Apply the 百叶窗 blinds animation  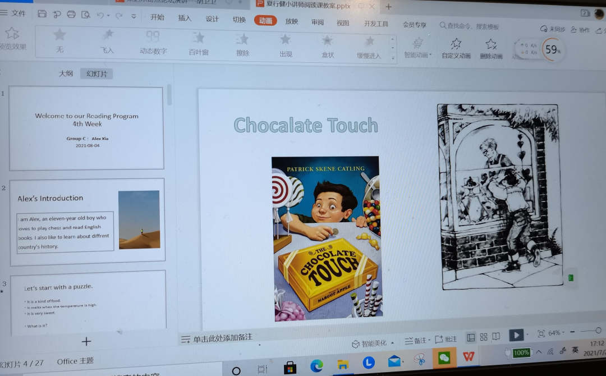[199, 44]
